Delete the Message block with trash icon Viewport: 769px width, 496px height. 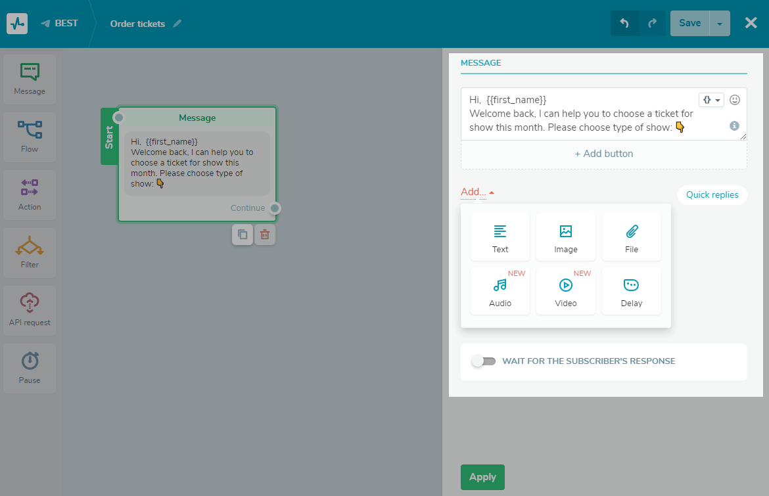point(264,235)
